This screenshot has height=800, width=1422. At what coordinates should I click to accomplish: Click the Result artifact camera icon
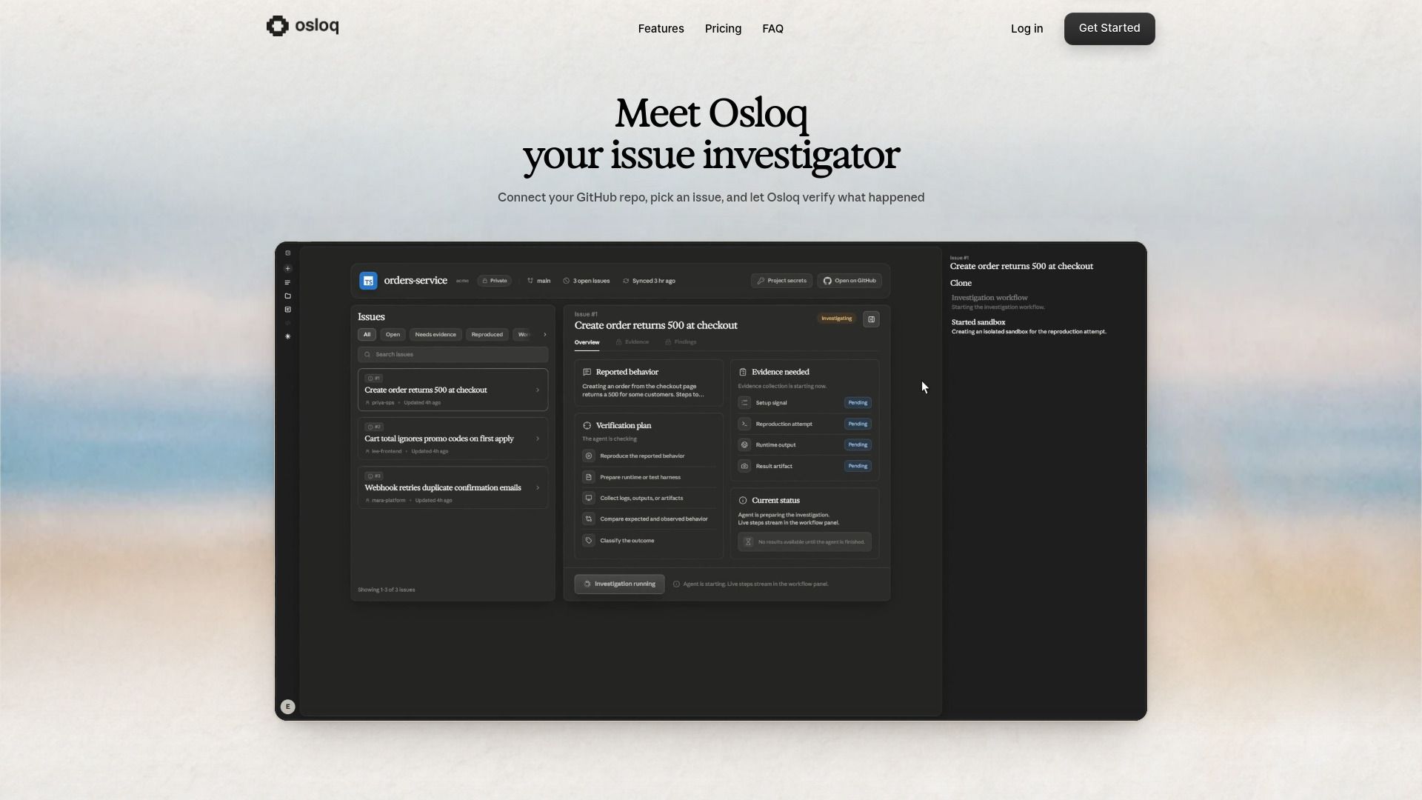coord(744,466)
